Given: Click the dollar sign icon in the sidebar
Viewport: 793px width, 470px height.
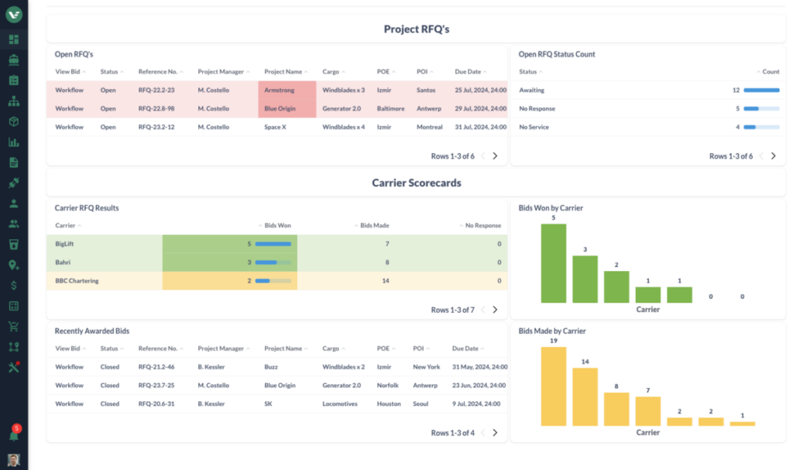Looking at the screenshot, I should click(14, 286).
